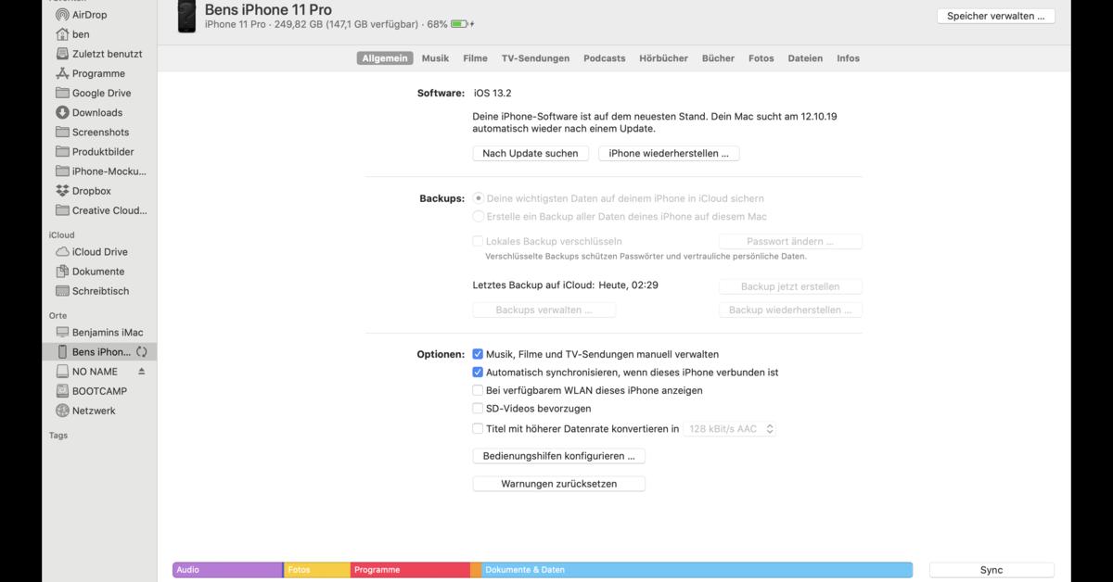This screenshot has height=582, width=1113.
Task: Click the Benjamins iMac computer icon
Action: (62, 332)
